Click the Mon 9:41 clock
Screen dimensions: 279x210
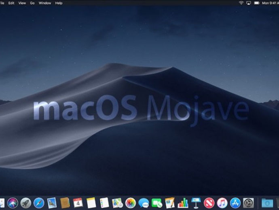click(271, 3)
